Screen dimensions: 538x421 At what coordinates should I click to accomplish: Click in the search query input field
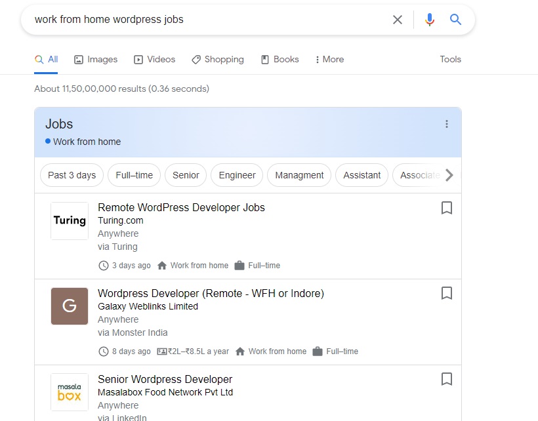click(x=206, y=20)
